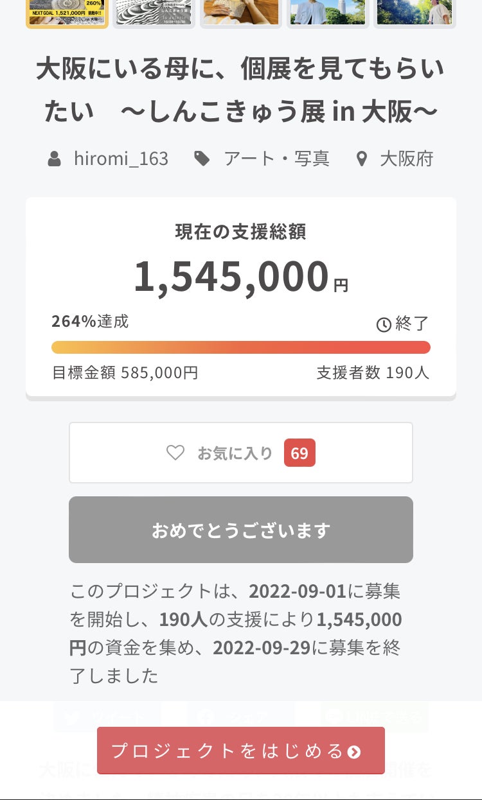Select the highlighted NEXT GOAL thumbnail
The image size is (482, 800).
pyautogui.click(x=67, y=13)
